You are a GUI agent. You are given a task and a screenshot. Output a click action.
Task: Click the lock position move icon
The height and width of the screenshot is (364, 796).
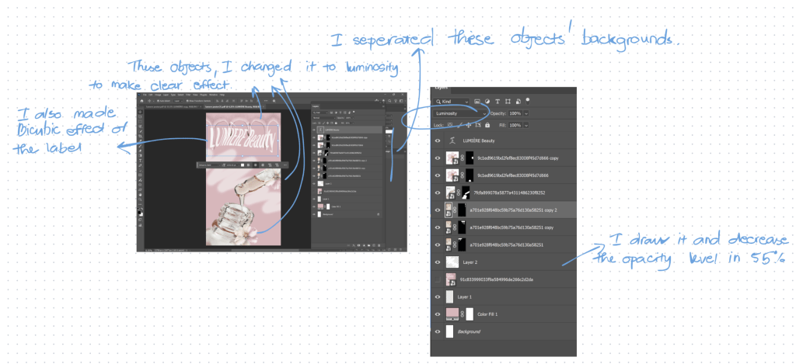click(x=467, y=124)
